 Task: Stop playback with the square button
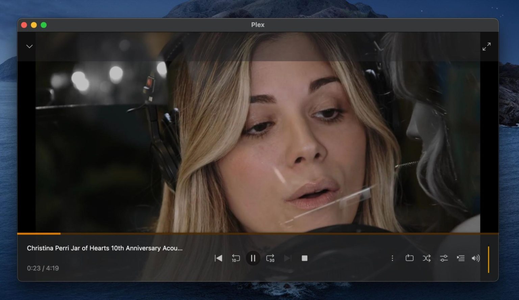(304, 258)
